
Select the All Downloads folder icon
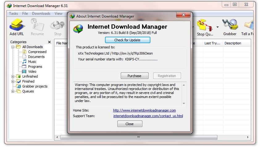click(x=19, y=47)
